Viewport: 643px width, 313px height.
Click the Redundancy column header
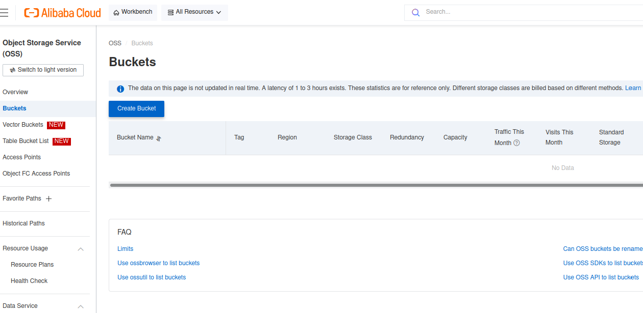(x=407, y=137)
